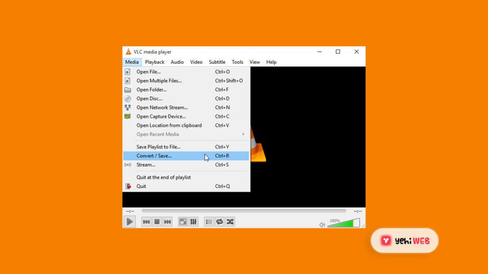This screenshot has height=274, width=488.
Task: Open the Playback menu
Action: [x=154, y=62]
